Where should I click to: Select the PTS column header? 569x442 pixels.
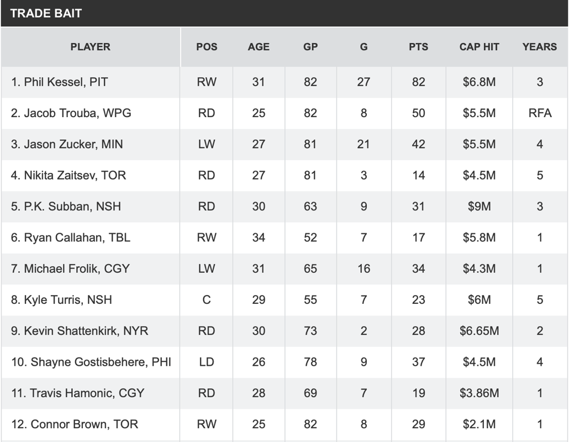pos(418,47)
